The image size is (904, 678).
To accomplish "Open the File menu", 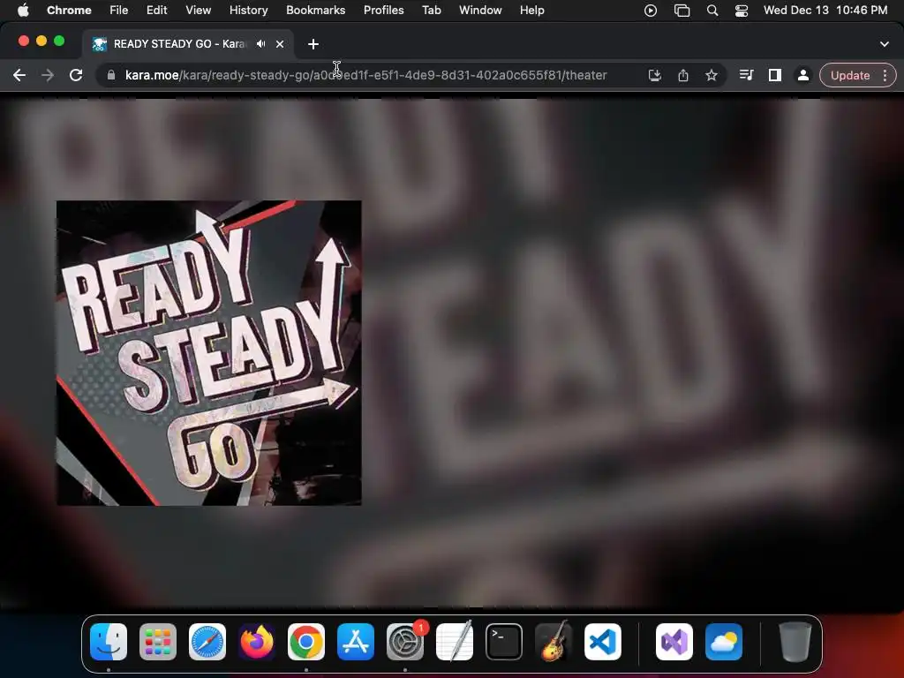I will pos(119,10).
